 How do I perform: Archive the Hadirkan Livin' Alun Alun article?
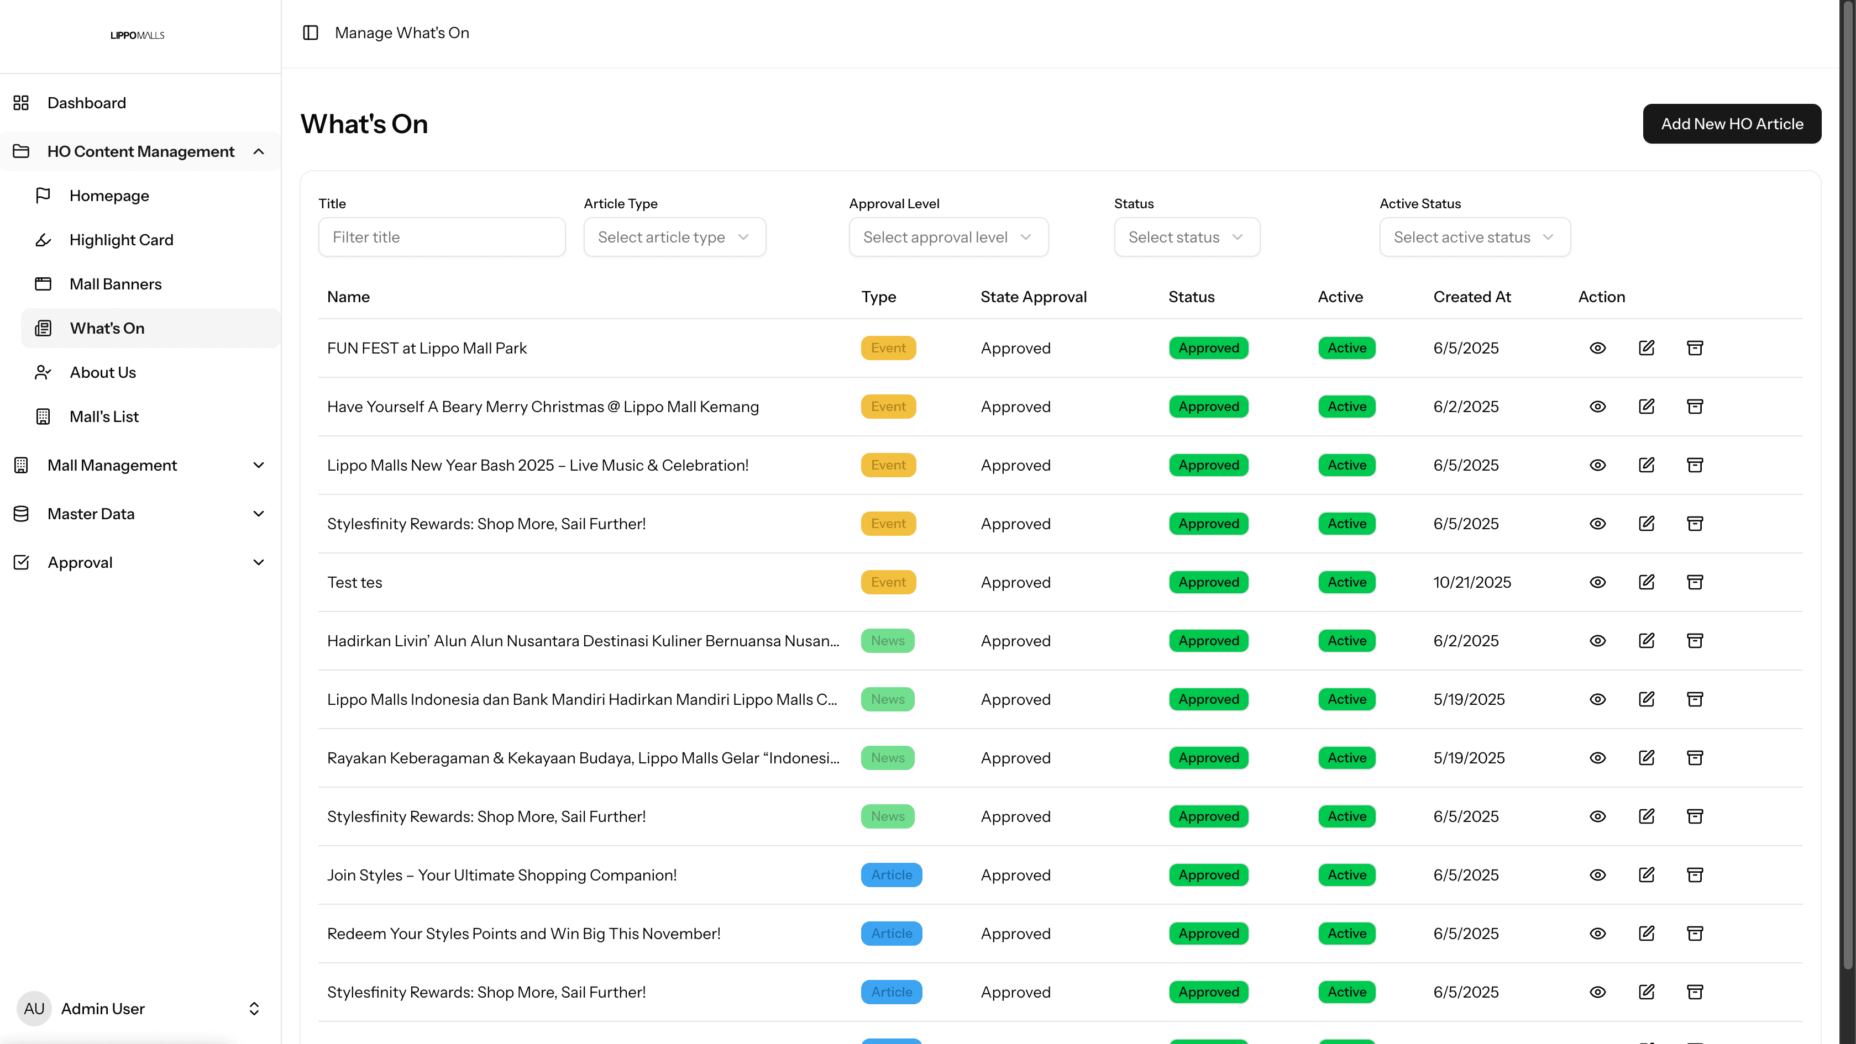tap(1695, 641)
